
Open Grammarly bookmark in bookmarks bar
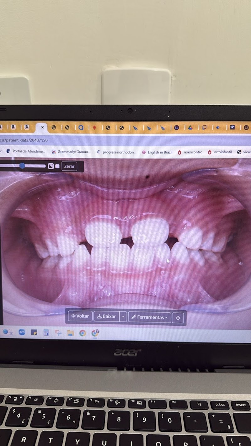(71, 152)
